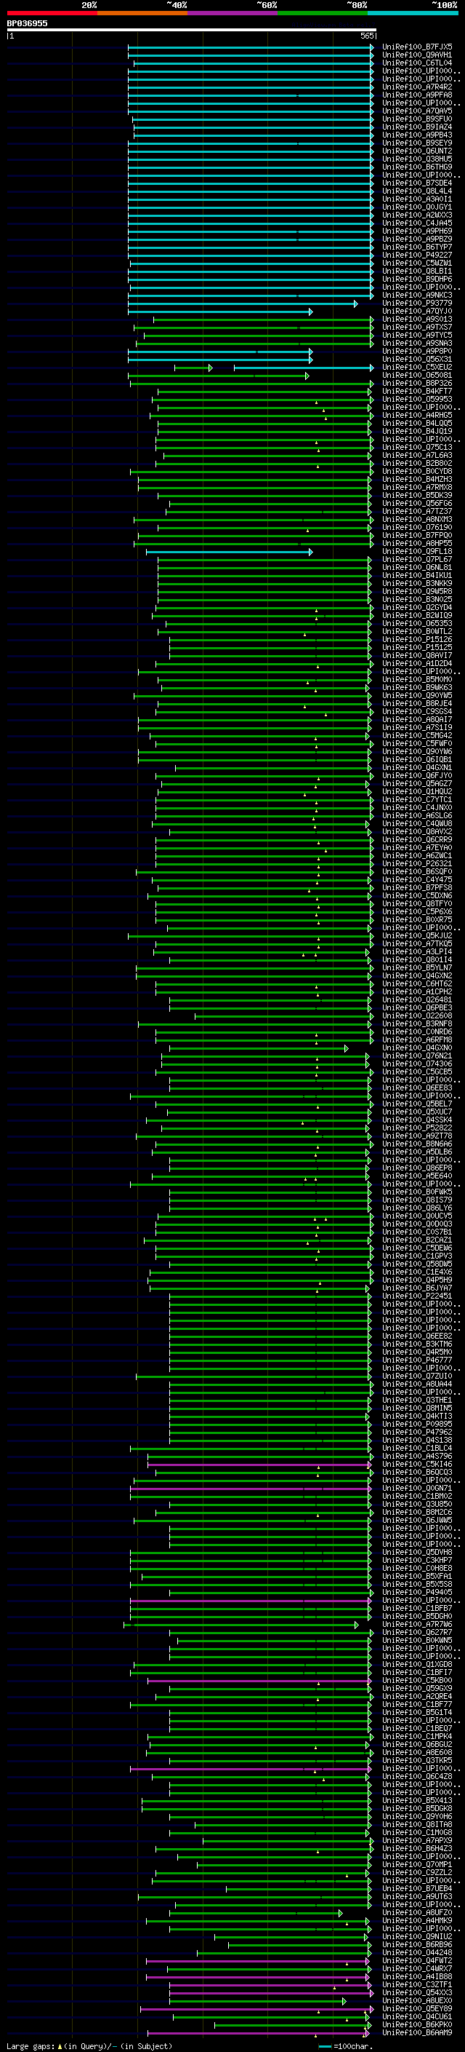Click the UniRef100_C5WZW1 label
The height and width of the screenshot is (2052, 465).
(417, 263)
